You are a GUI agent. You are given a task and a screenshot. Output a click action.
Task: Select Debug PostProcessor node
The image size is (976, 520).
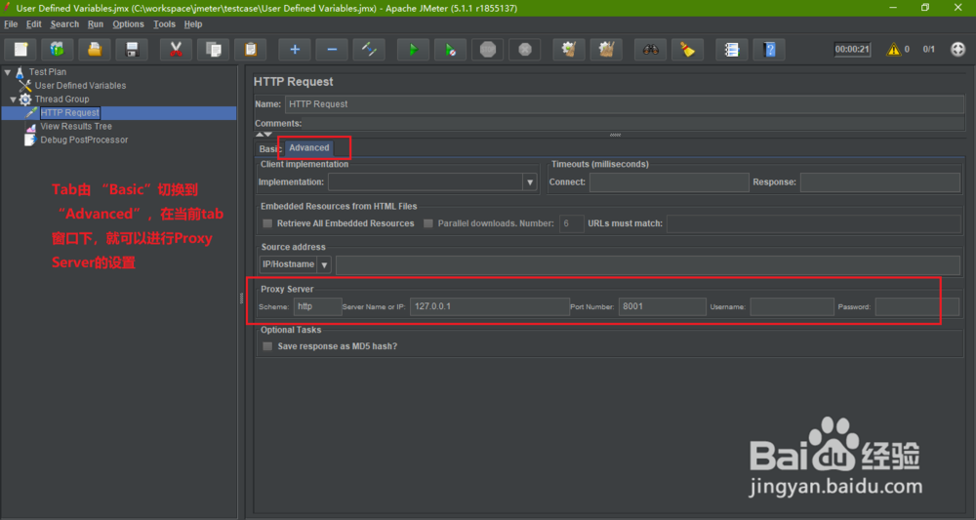click(x=84, y=140)
